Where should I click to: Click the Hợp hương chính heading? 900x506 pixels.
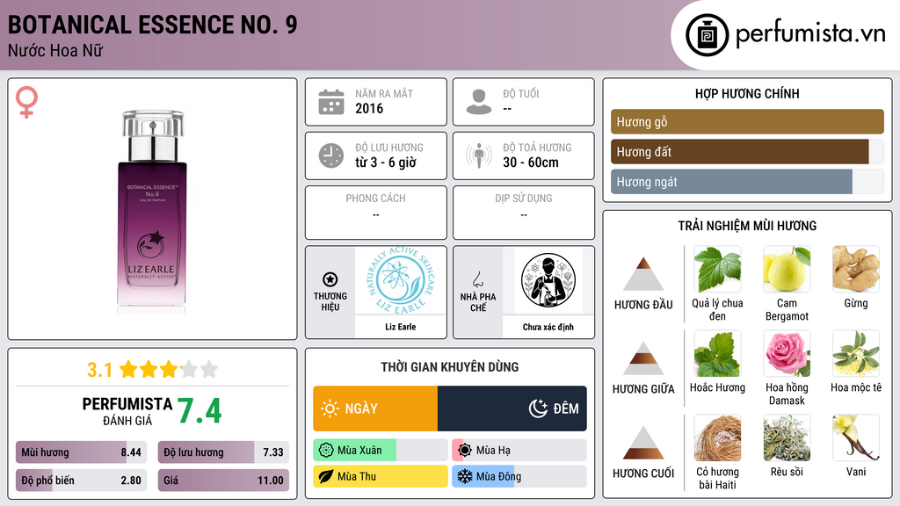747,93
